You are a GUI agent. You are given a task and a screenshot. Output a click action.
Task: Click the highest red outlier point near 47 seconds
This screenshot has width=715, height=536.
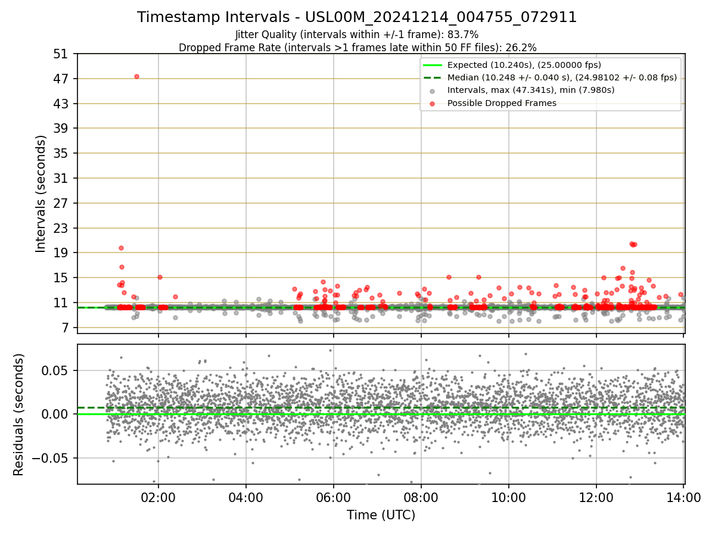(x=136, y=76)
